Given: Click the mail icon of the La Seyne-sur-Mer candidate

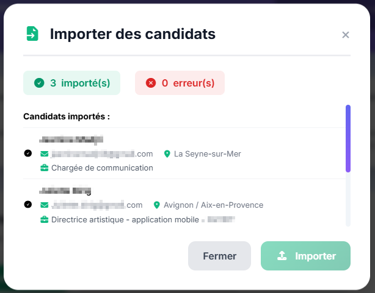Looking at the screenshot, I should coord(45,154).
